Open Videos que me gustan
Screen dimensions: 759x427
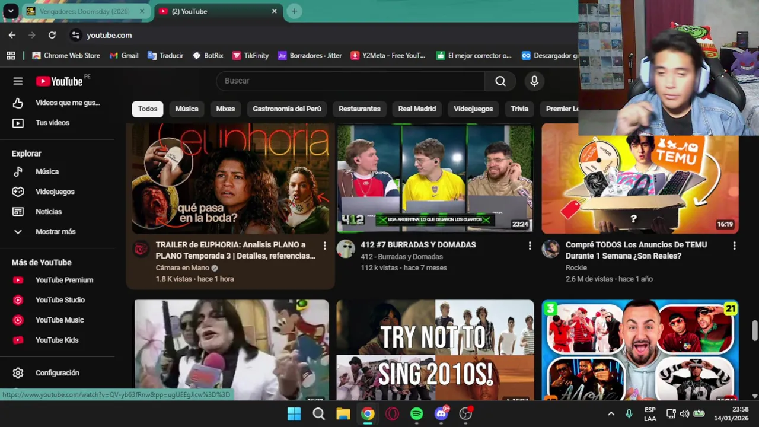57,103
